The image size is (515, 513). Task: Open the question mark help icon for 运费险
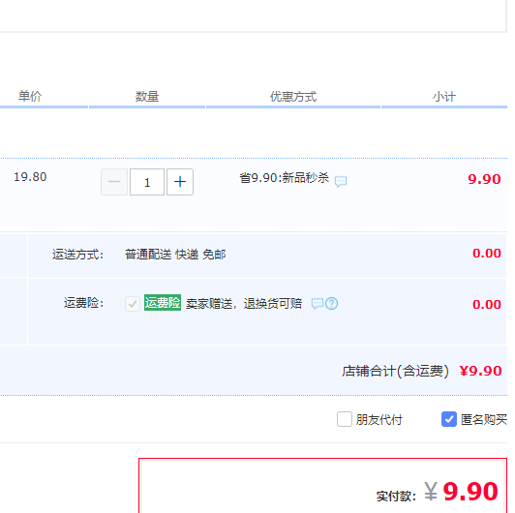[331, 304]
